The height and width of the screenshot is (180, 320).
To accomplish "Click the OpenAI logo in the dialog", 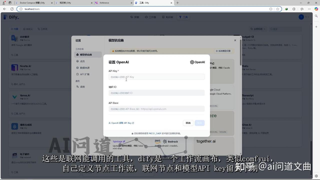I will [197, 62].
